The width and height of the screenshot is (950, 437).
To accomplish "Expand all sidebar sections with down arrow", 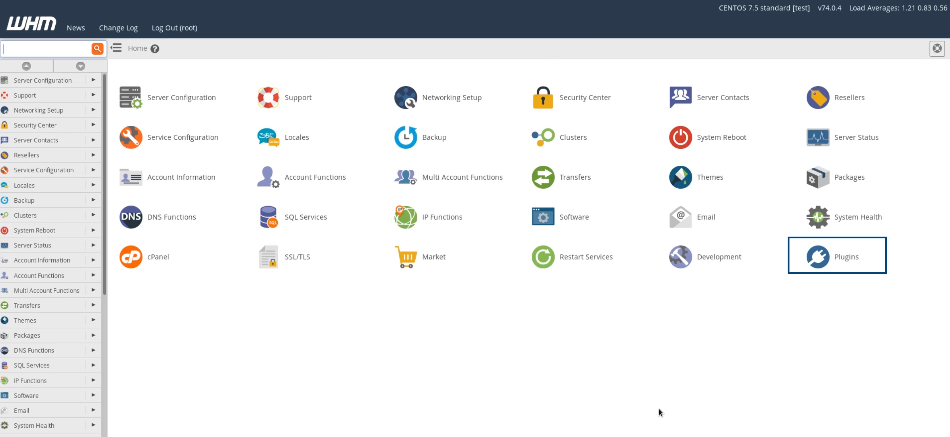I will click(80, 66).
